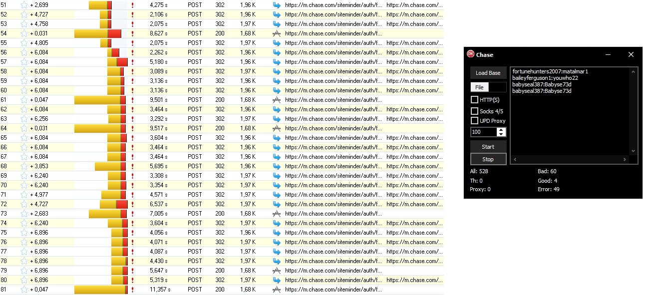Click the '7,005 s' duration cell

(x=159, y=214)
